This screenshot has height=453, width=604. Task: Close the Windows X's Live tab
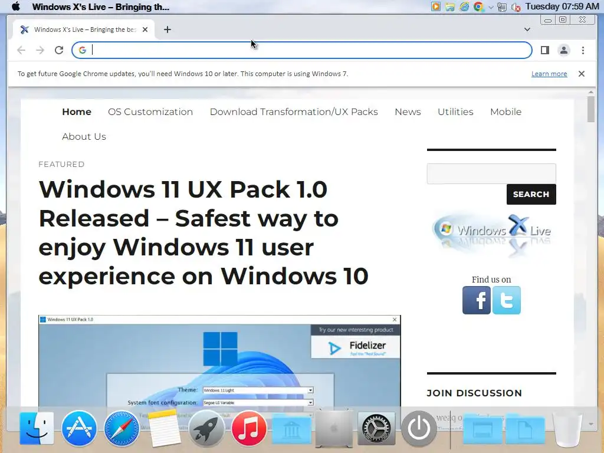click(x=145, y=29)
